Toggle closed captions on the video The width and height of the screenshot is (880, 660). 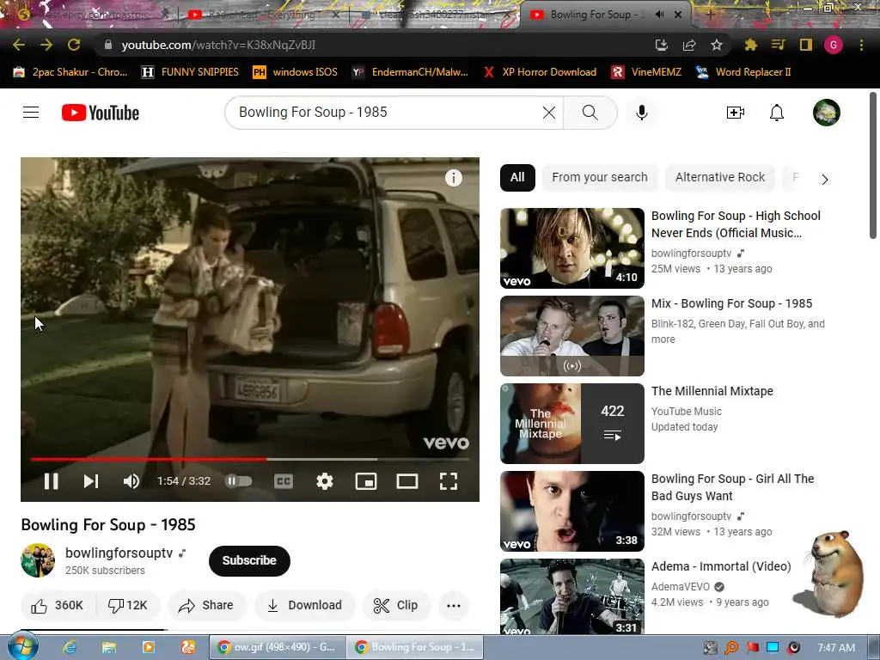click(x=284, y=481)
